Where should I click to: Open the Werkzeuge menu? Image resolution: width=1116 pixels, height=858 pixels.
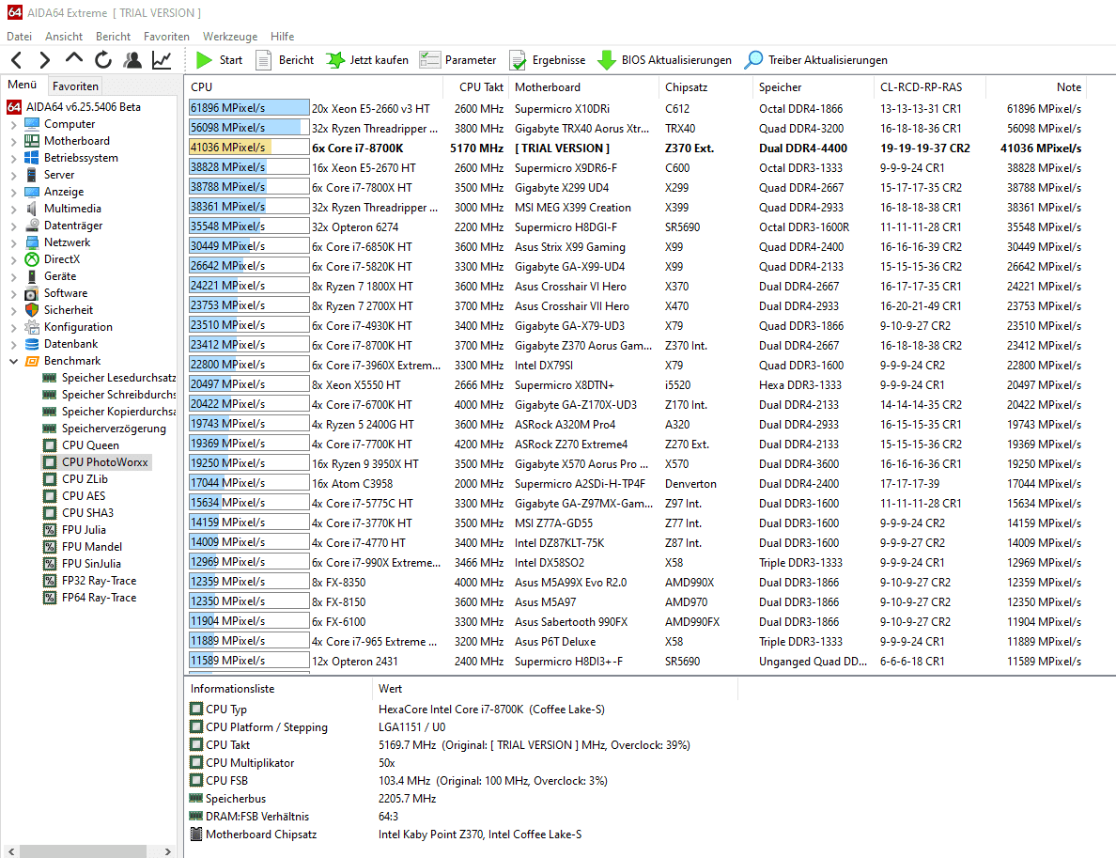pos(230,37)
